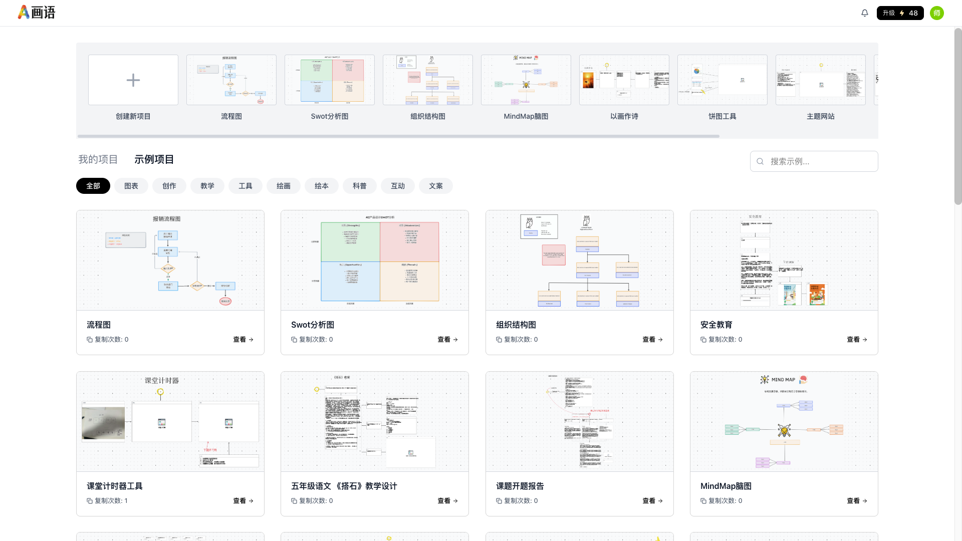Screen dimensions: 962x541
Task: Click the plus icon to create new project
Action: pyautogui.click(x=133, y=80)
